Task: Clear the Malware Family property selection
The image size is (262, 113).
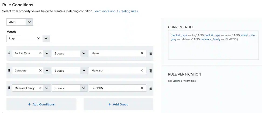Action: (x=40, y=88)
